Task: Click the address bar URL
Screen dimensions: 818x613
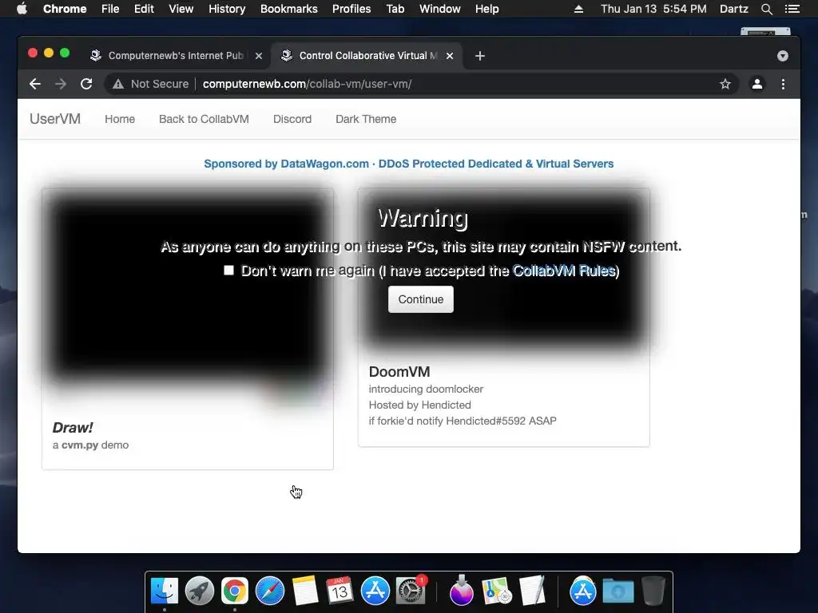Action: point(307,84)
